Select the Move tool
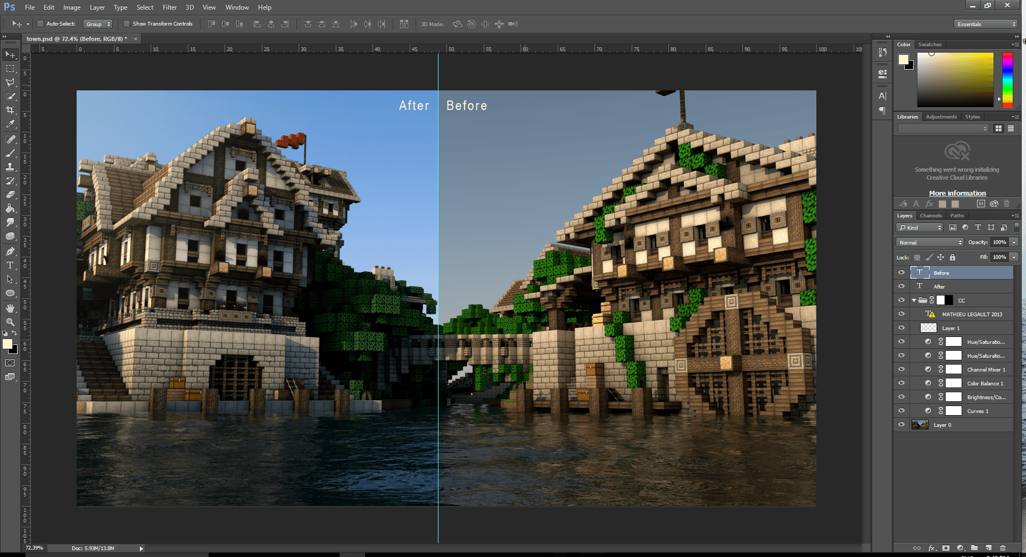 (10, 55)
